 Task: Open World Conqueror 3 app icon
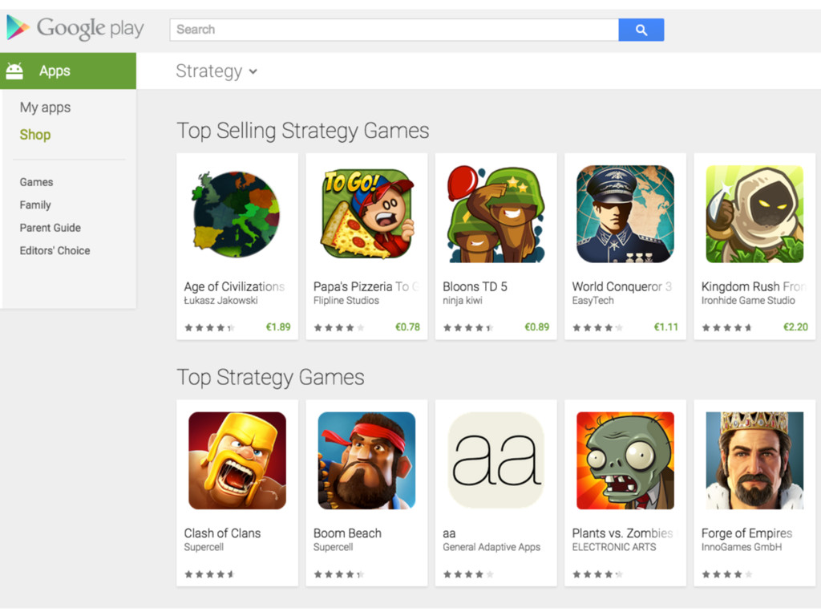[x=625, y=214]
